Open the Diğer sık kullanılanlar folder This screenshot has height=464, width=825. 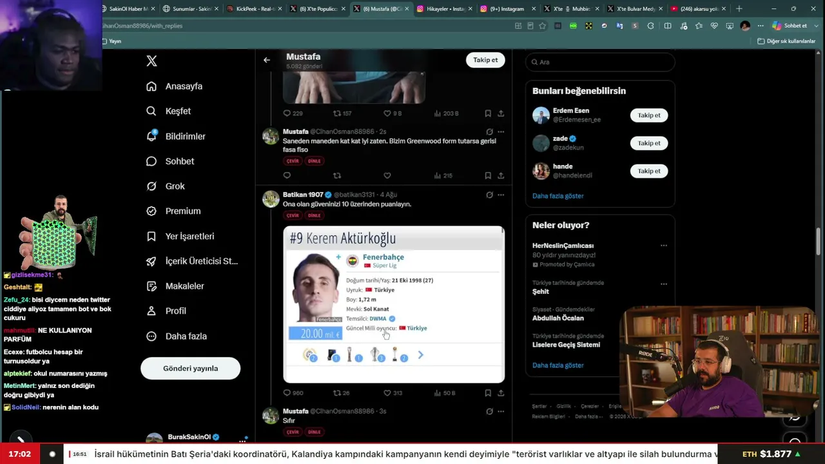(786, 41)
